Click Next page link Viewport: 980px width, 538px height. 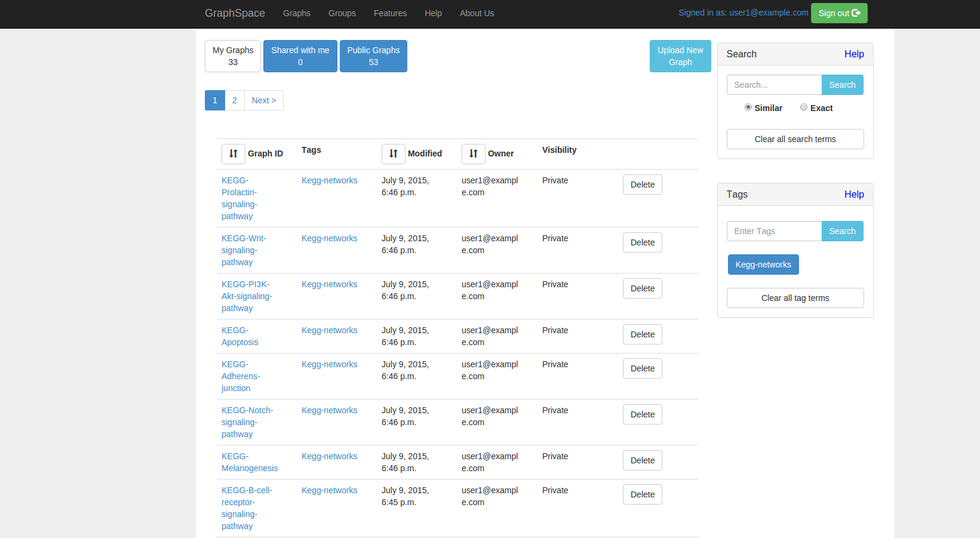(x=264, y=100)
